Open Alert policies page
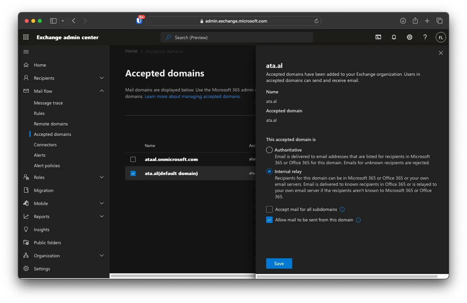The image size is (467, 303). coord(47,166)
